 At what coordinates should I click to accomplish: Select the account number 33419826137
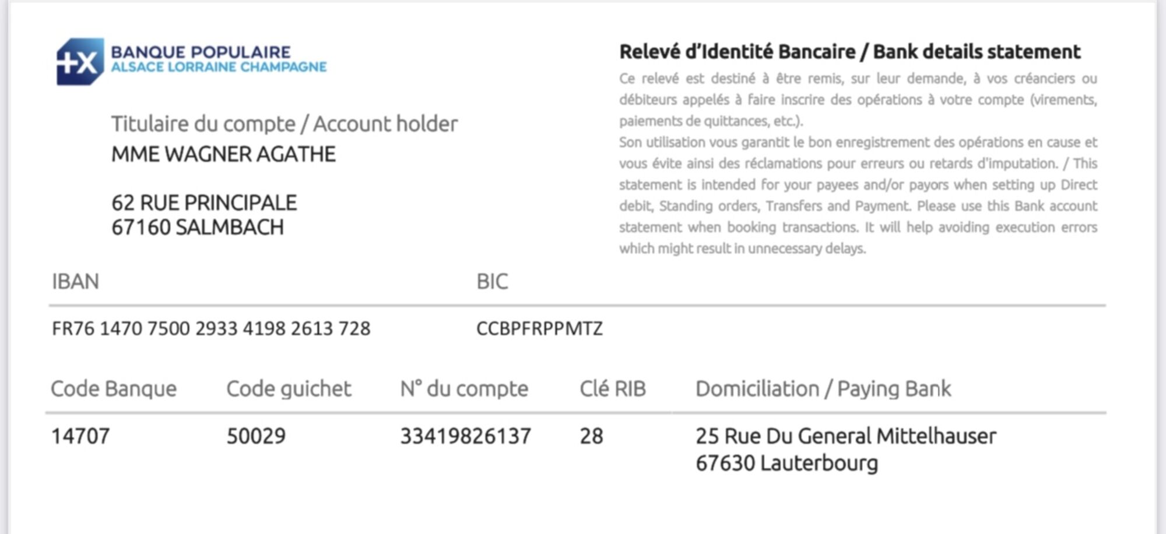(x=465, y=436)
